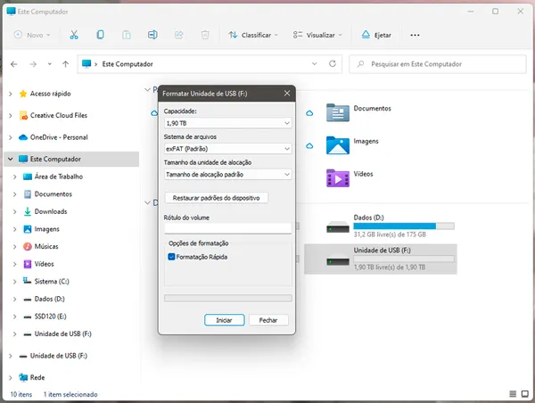Open the Capacidade dropdown
Viewport: 535px width, 403px height.
(x=228, y=122)
